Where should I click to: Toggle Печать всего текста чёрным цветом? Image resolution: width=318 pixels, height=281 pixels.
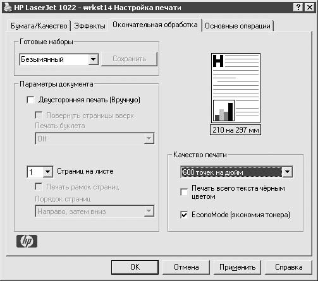(184, 192)
